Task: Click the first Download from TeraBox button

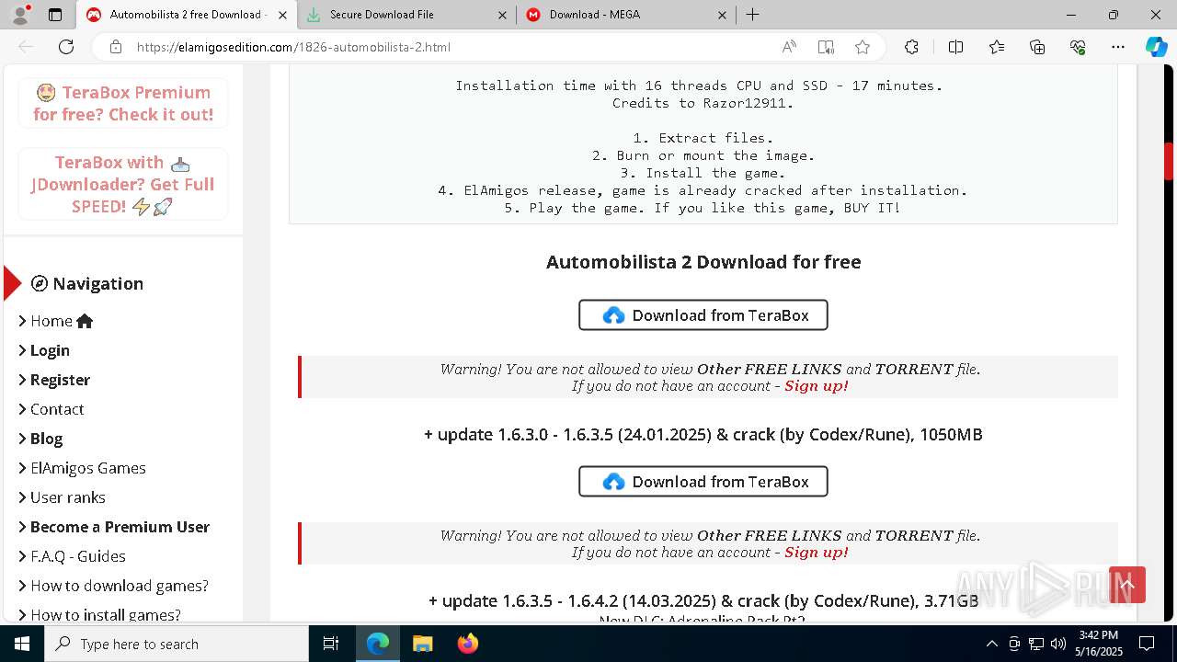Action: click(703, 315)
